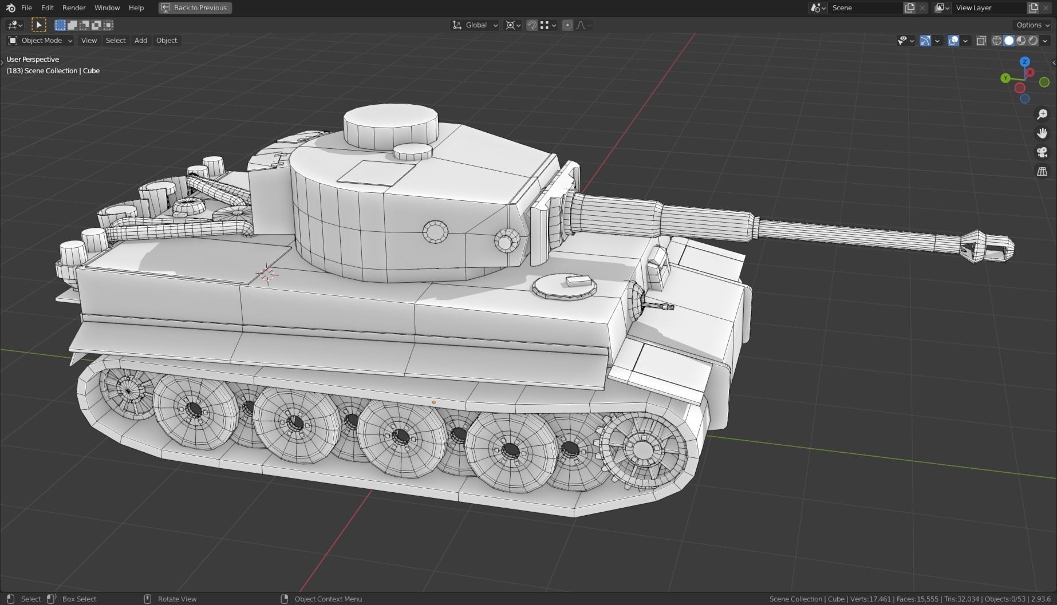This screenshot has height=605, width=1057.
Task: Switch to solid viewport shading
Action: click(x=1009, y=41)
